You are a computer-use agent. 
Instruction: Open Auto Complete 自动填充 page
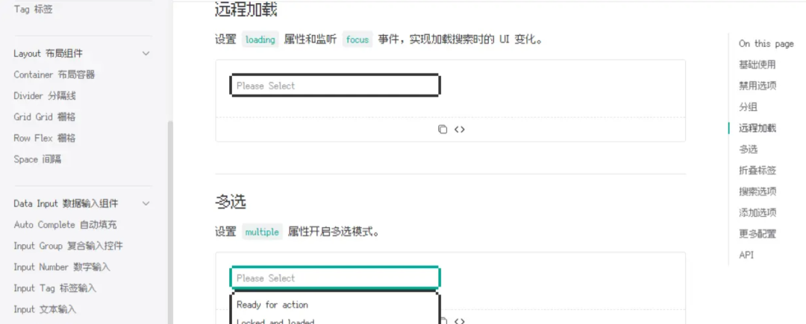(65, 224)
